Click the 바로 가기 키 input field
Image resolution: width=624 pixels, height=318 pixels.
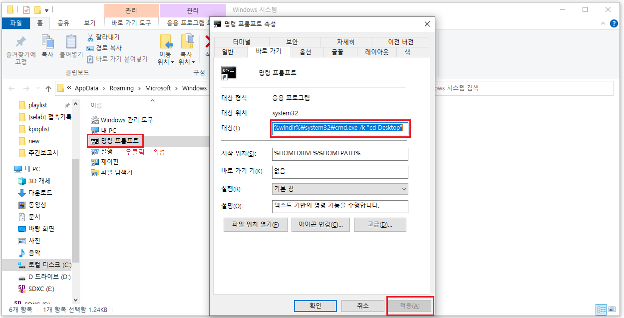click(340, 172)
